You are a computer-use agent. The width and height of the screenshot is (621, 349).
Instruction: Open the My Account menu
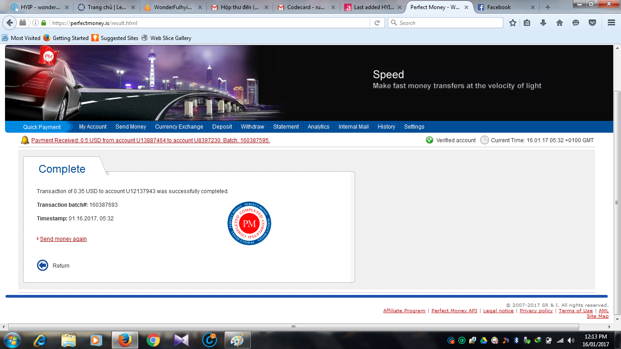click(93, 127)
